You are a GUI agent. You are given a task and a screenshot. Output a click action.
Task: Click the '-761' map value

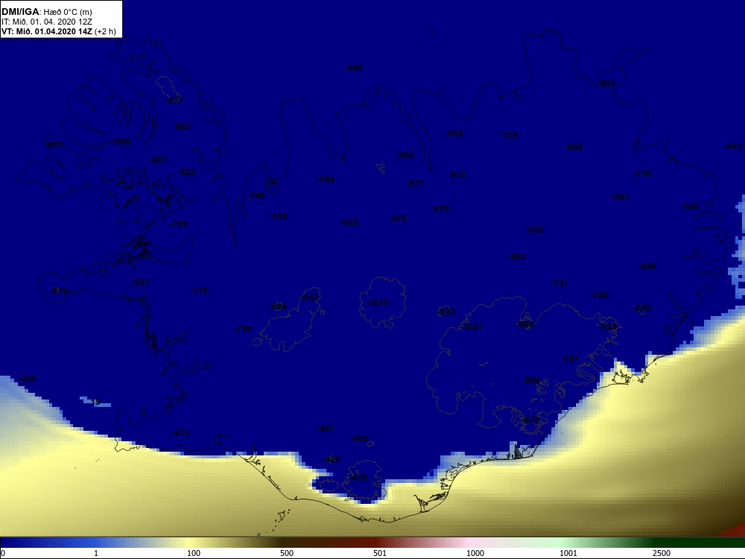(570, 359)
